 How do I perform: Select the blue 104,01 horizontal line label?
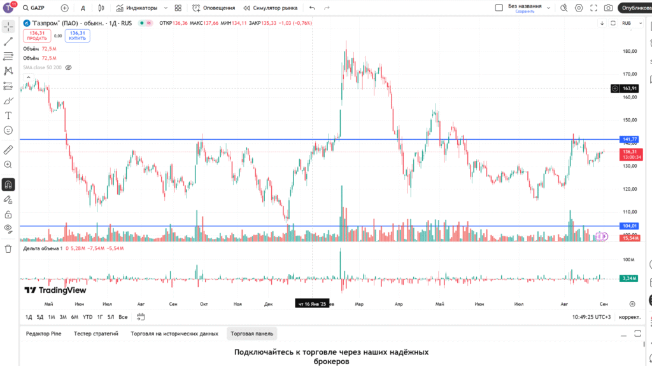point(630,226)
